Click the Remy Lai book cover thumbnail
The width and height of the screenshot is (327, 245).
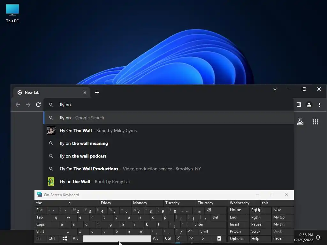point(51,182)
